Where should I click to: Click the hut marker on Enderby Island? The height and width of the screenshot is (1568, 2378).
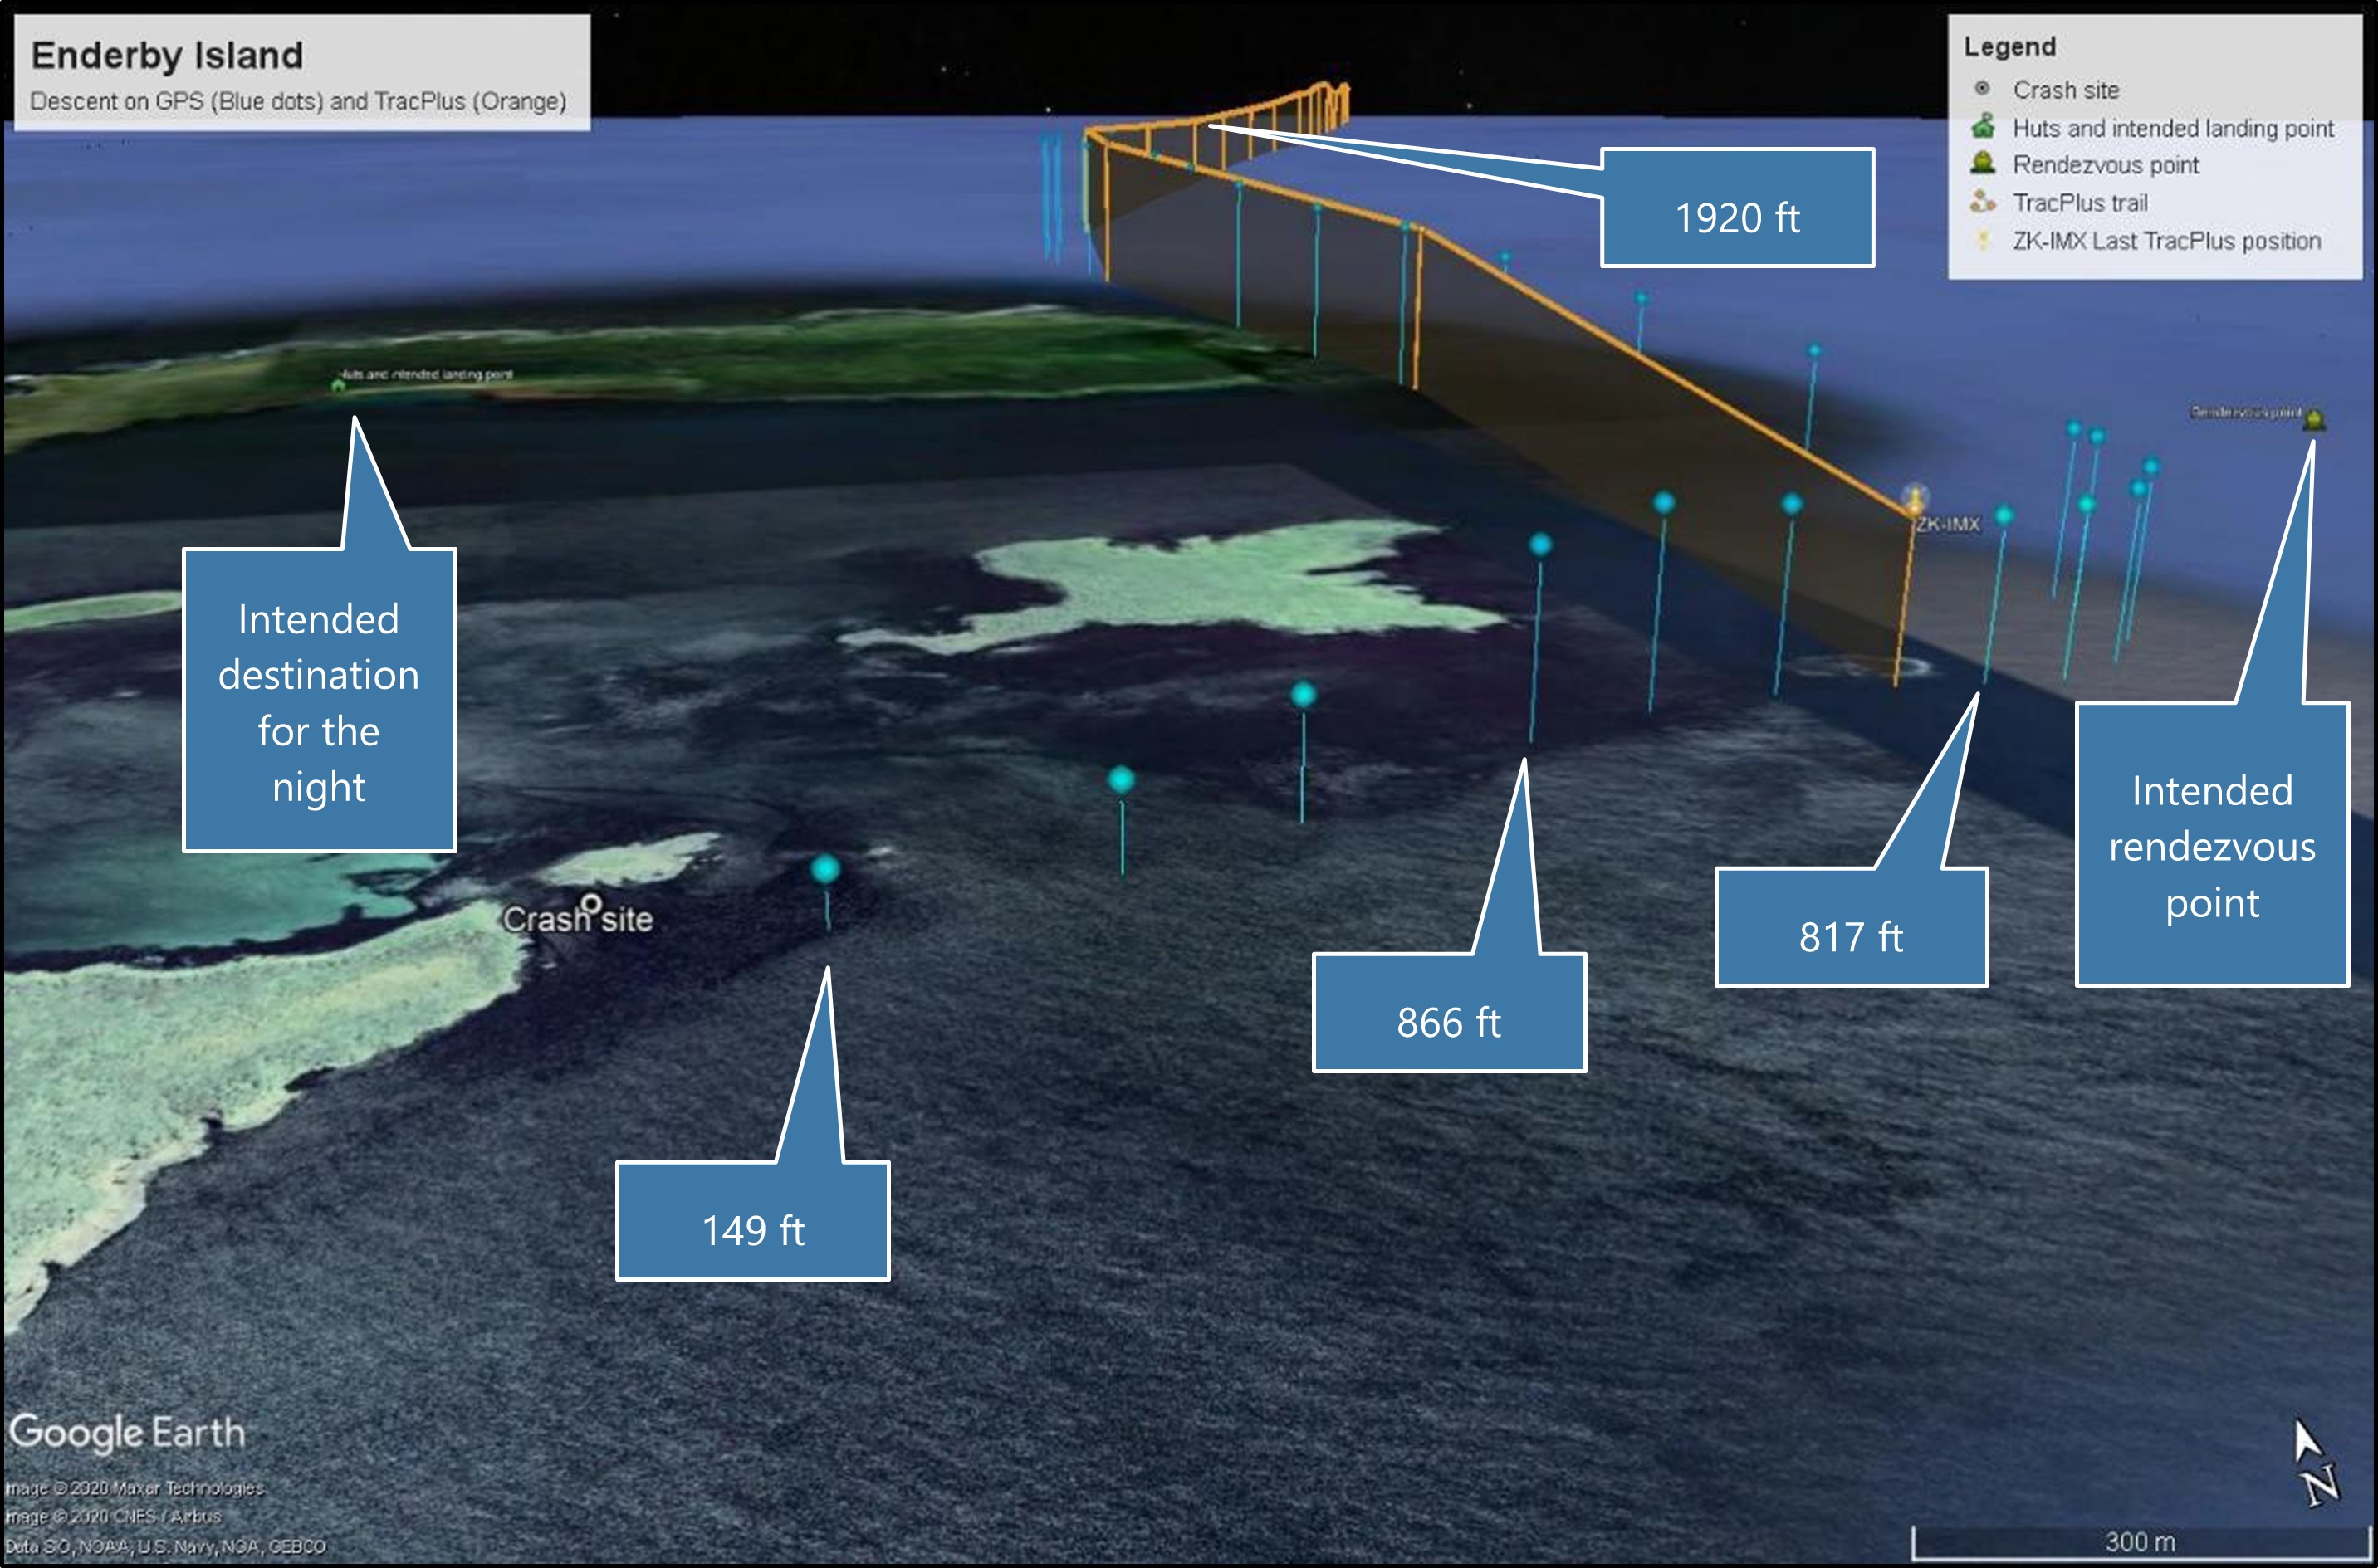coord(338,384)
